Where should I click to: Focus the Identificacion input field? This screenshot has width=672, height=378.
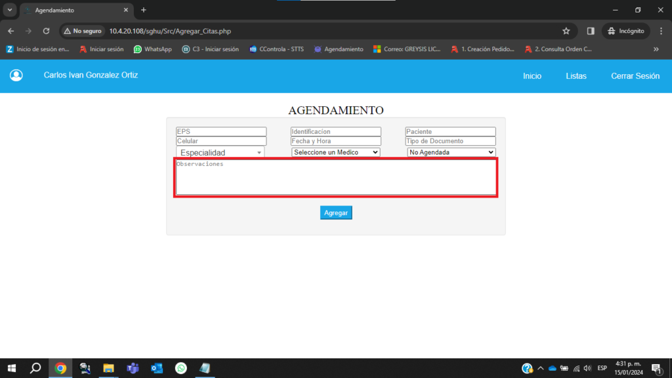tap(335, 132)
